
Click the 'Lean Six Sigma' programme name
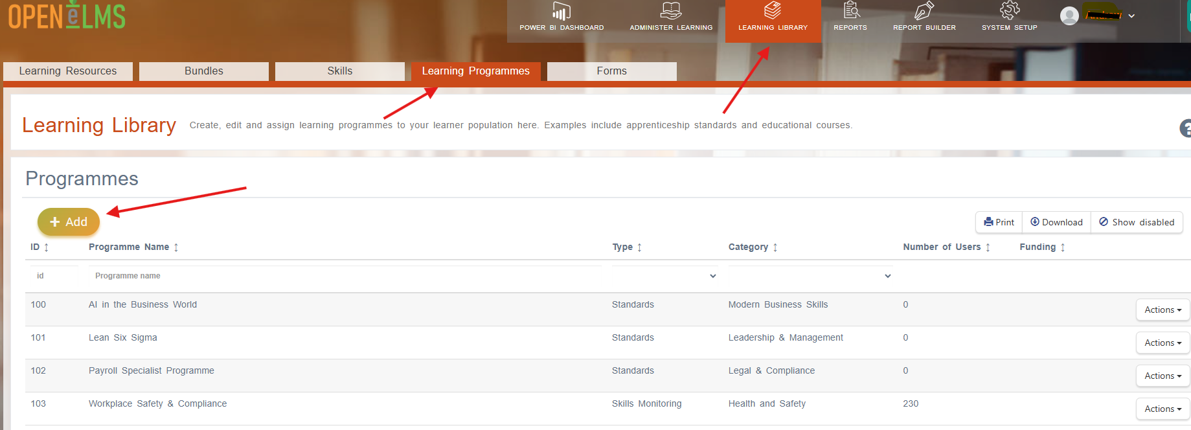point(123,338)
